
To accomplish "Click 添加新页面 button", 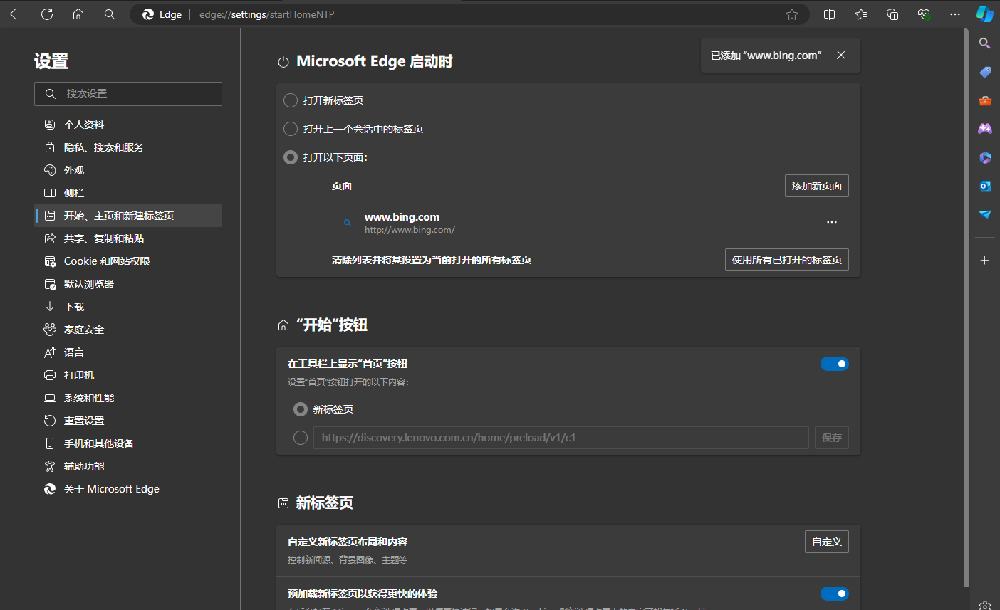I will [817, 186].
